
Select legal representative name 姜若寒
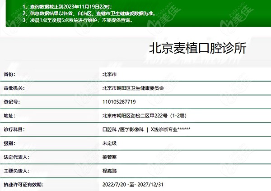click(109, 157)
